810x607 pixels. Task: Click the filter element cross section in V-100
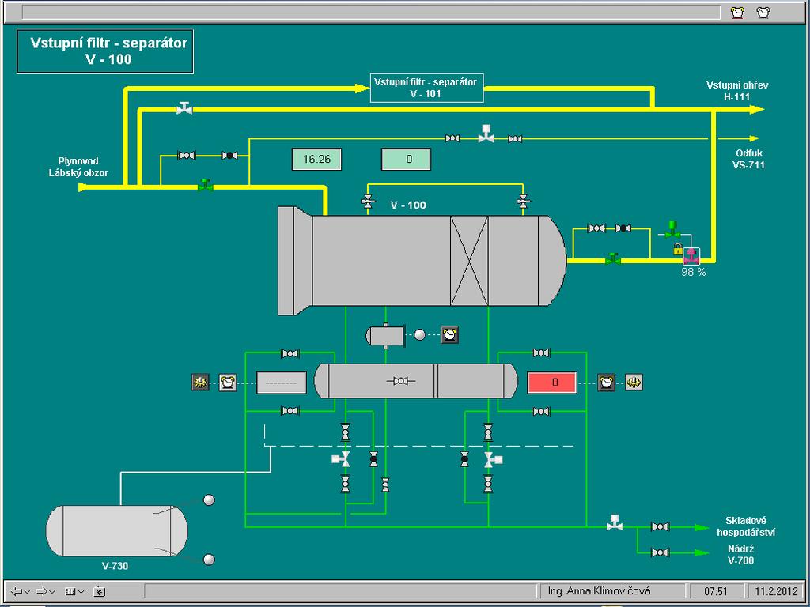(x=469, y=261)
